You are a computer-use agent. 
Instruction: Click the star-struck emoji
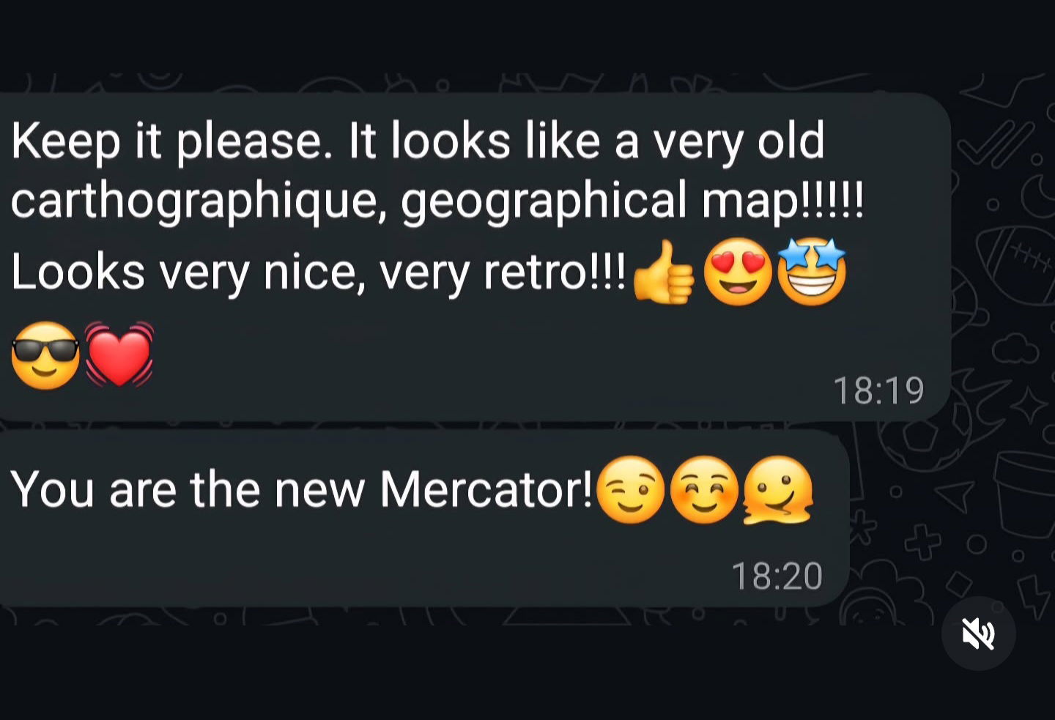(811, 271)
